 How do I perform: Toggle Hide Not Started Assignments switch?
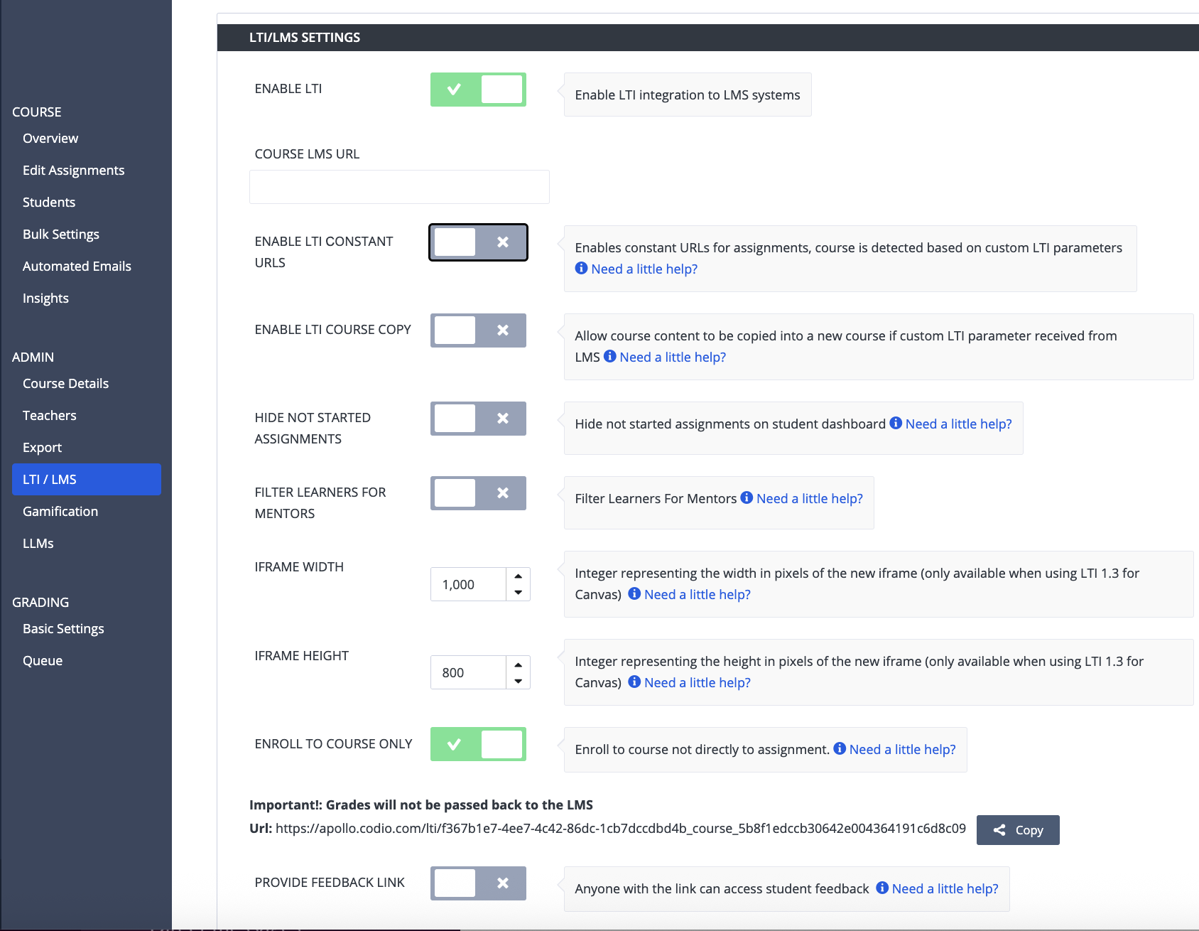pos(478,419)
